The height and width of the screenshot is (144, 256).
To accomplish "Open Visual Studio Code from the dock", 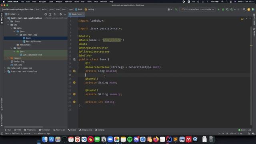I will pyautogui.click(x=84, y=139).
